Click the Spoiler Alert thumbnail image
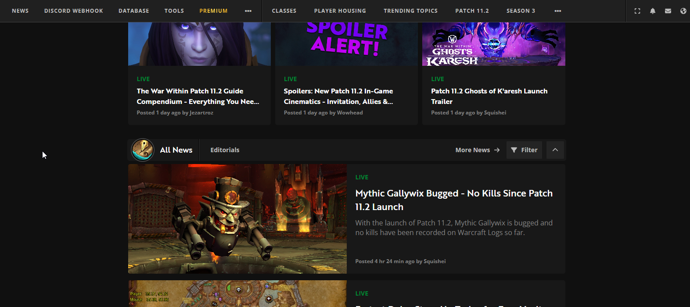This screenshot has width=690, height=307. (347, 44)
